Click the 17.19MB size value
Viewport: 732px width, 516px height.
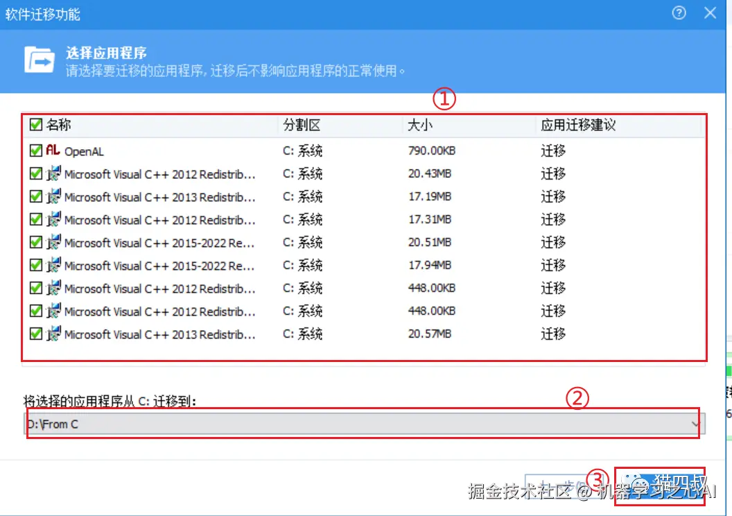click(430, 196)
